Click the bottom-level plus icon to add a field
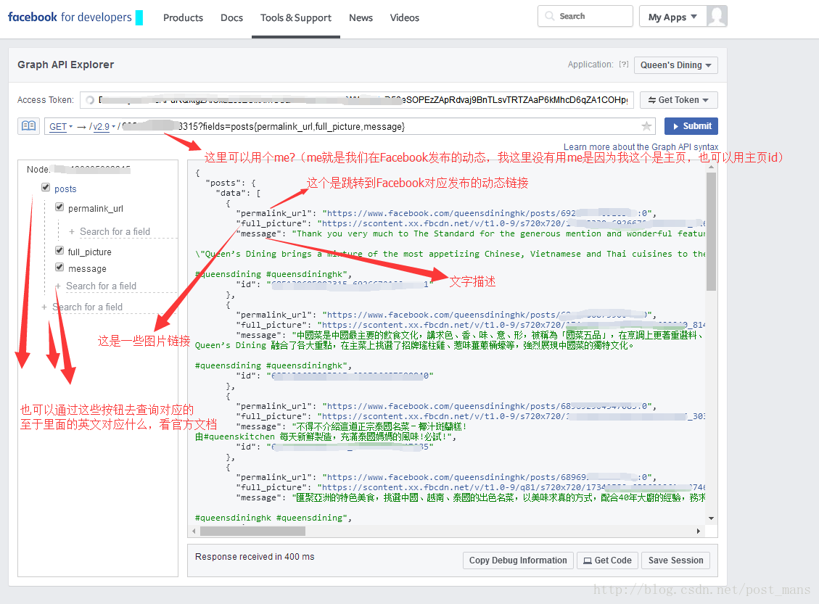This screenshot has width=819, height=604. pos(44,307)
